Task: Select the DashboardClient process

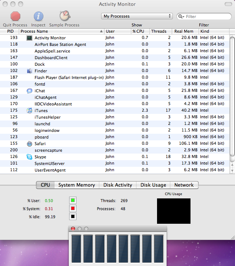Action: 115,58
